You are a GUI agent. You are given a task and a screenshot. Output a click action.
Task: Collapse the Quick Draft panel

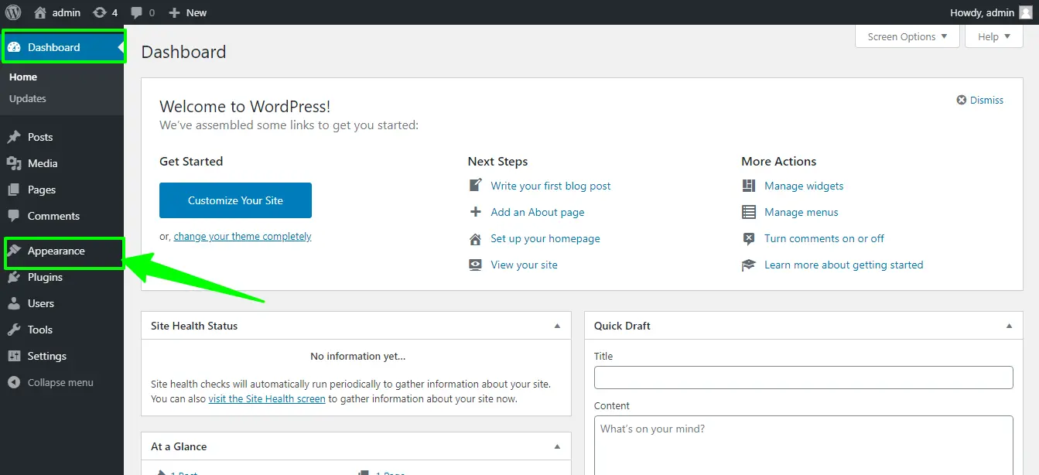[1009, 326]
